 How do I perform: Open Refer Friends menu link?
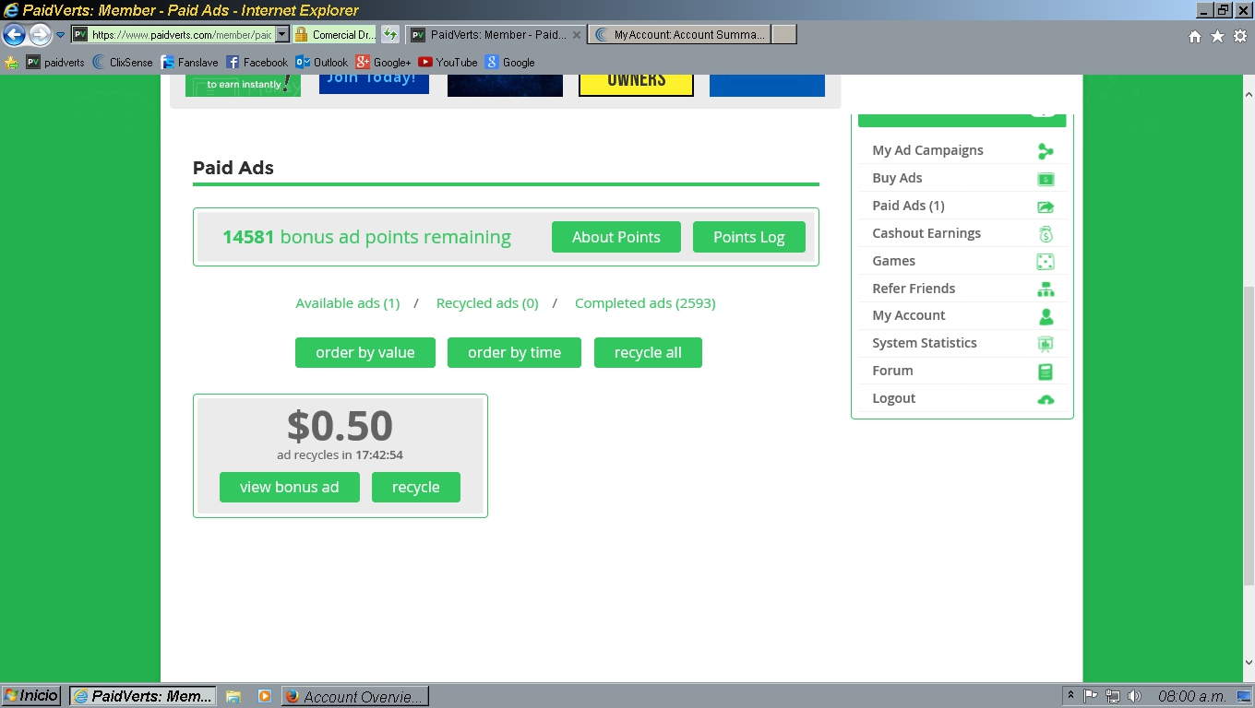coord(914,289)
